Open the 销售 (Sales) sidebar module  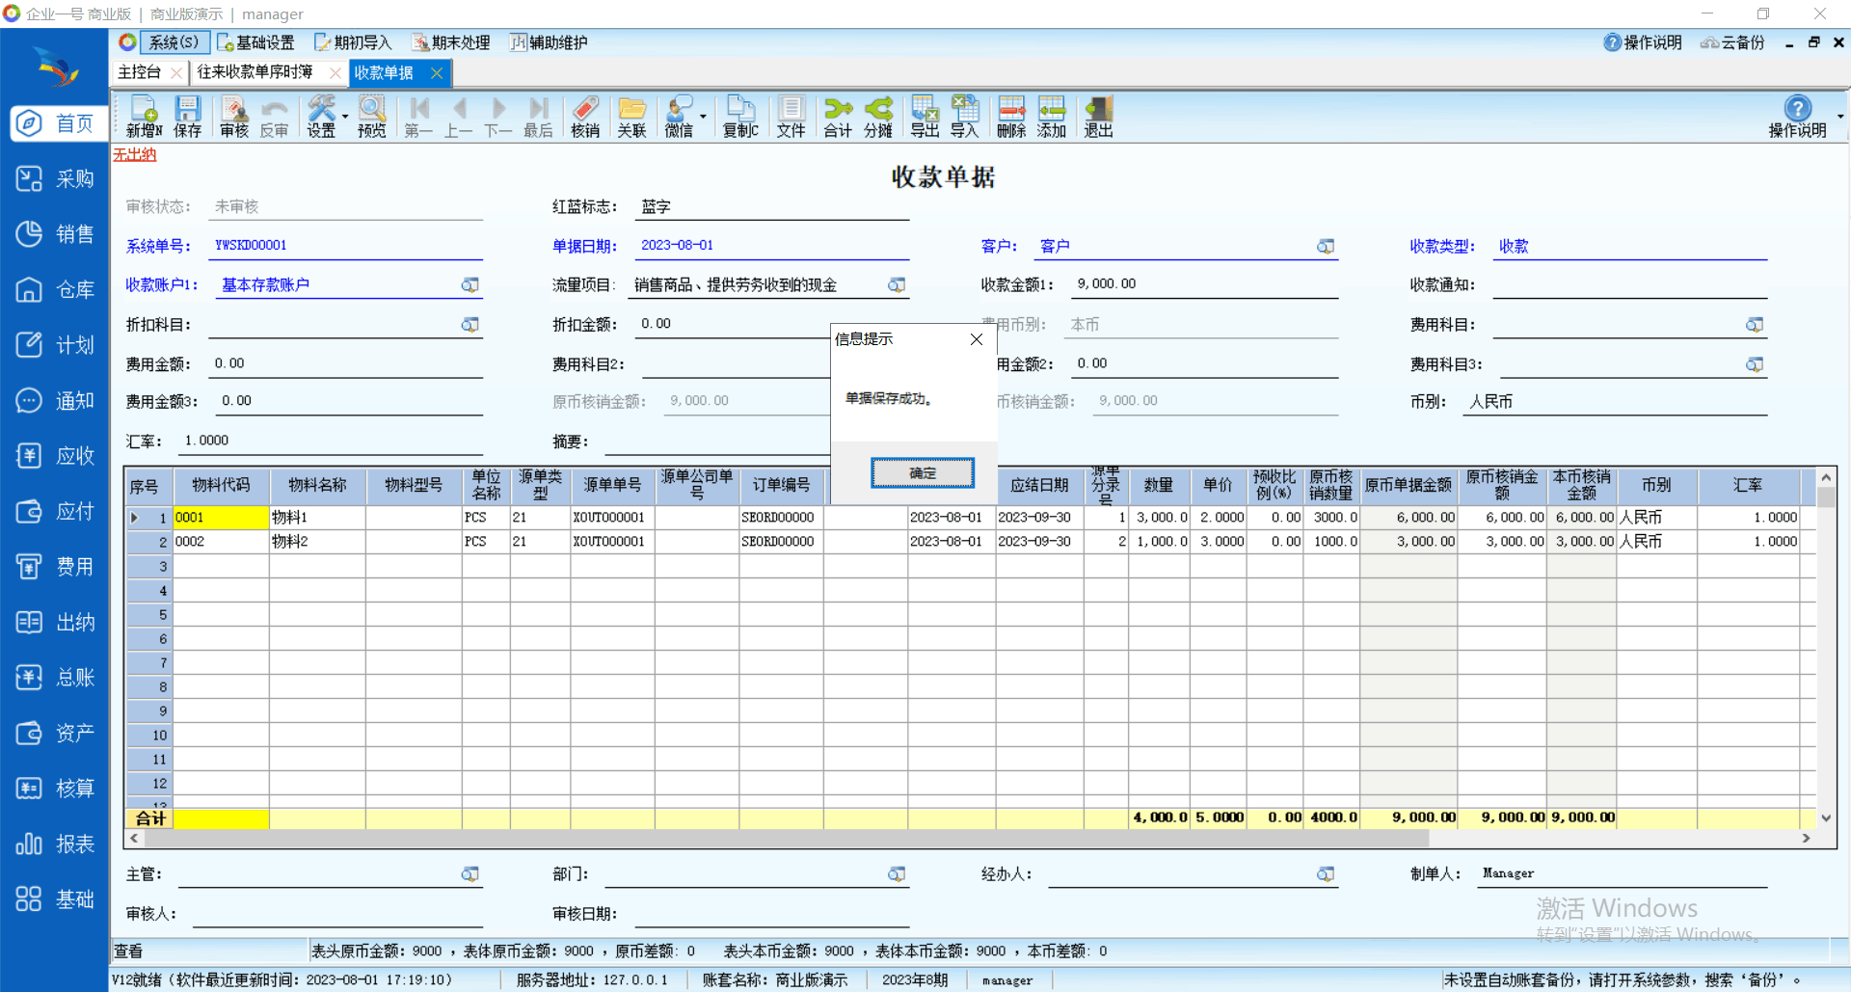pyautogui.click(x=55, y=234)
